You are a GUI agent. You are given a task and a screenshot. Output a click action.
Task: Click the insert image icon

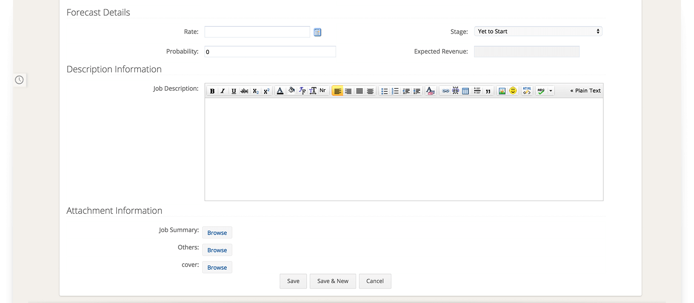tap(502, 91)
